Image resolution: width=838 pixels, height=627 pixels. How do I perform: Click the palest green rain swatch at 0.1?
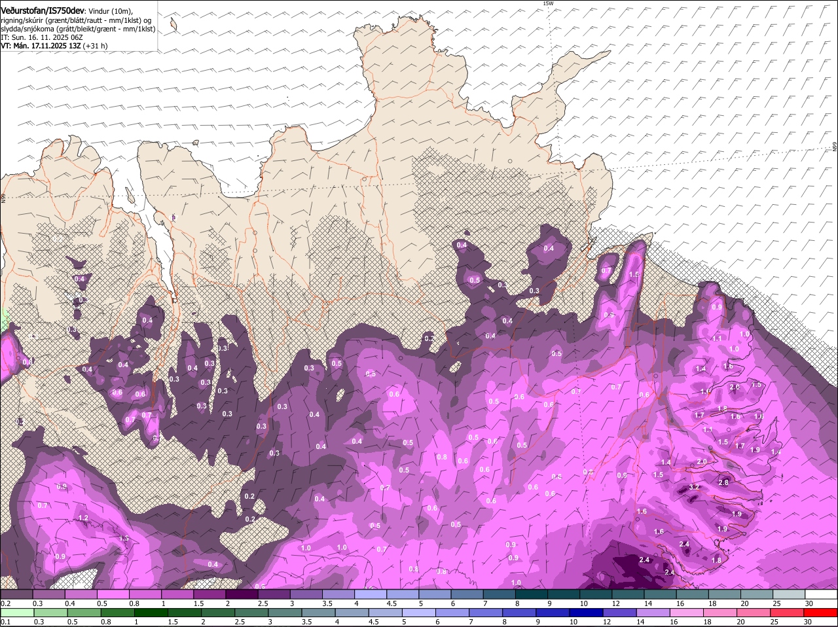(x=18, y=613)
